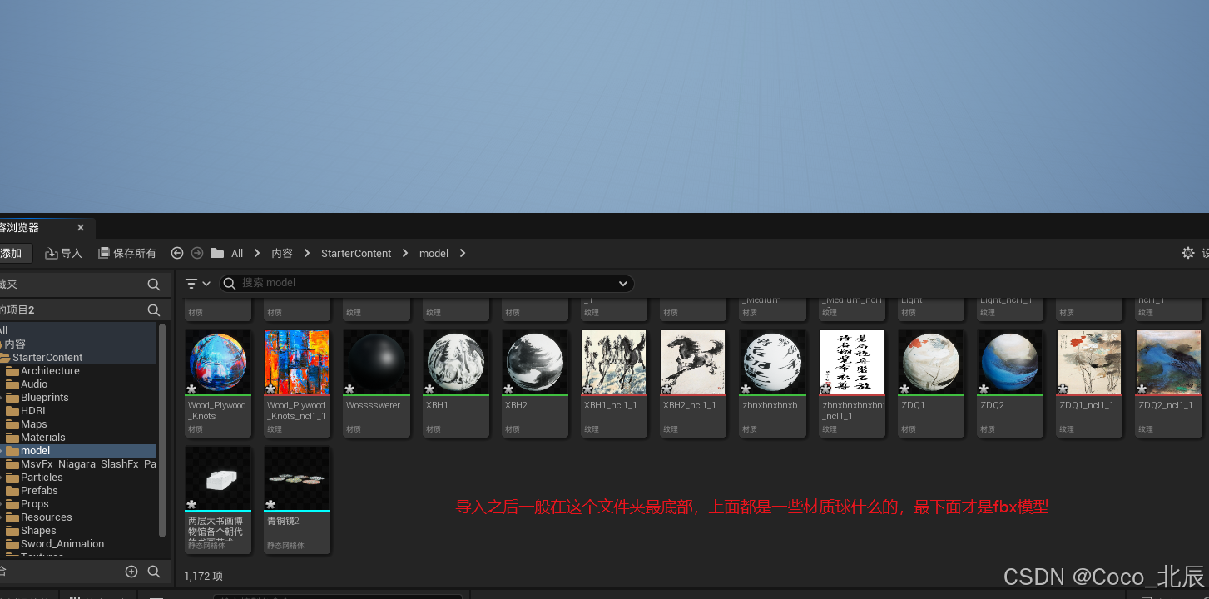The height and width of the screenshot is (599, 1209).
Task: Select the Maps folder in tree
Action: 34,424
